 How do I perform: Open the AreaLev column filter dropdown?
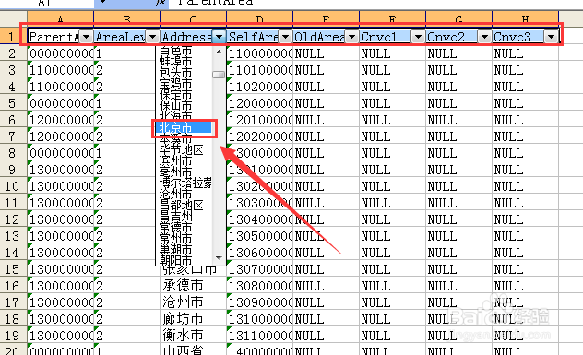coord(152,37)
